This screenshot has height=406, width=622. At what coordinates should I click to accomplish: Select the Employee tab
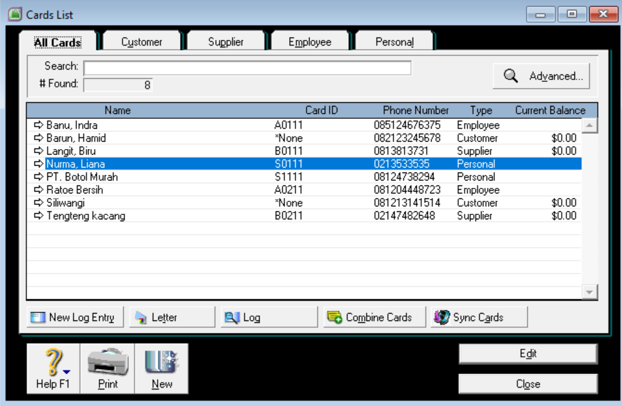(309, 41)
